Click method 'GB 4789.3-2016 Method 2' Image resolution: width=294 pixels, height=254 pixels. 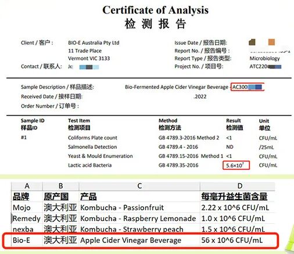coord(189,138)
